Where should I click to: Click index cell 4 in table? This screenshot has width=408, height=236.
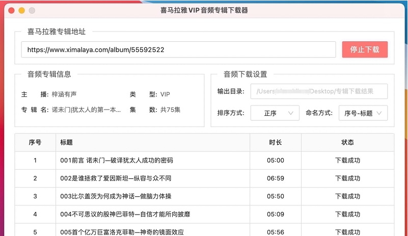[35, 215]
